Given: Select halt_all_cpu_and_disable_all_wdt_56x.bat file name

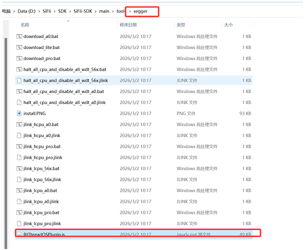Looking at the screenshot, I should 65,69.
